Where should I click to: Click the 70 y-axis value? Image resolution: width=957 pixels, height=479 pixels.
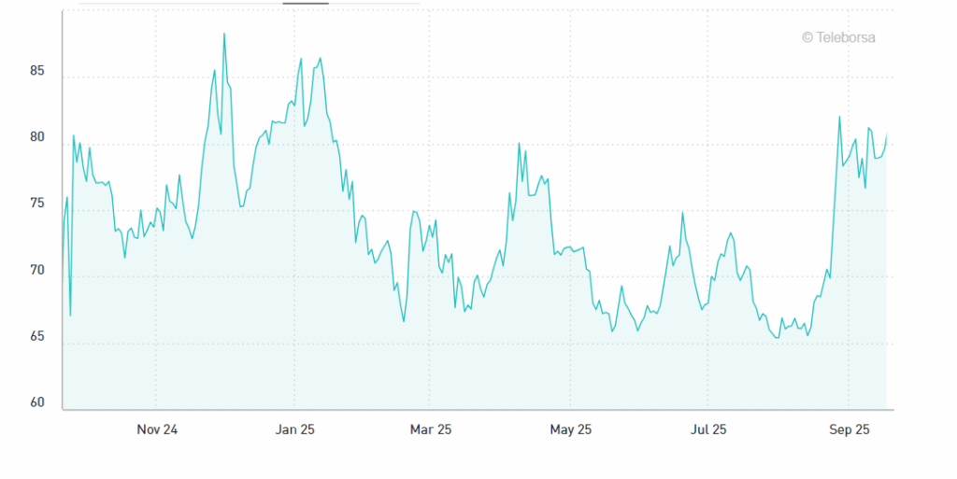[38, 270]
